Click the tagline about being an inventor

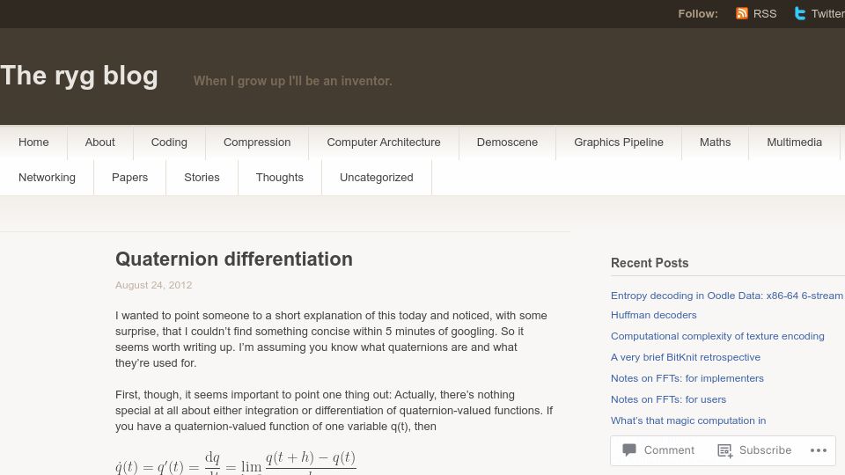pyautogui.click(x=292, y=81)
